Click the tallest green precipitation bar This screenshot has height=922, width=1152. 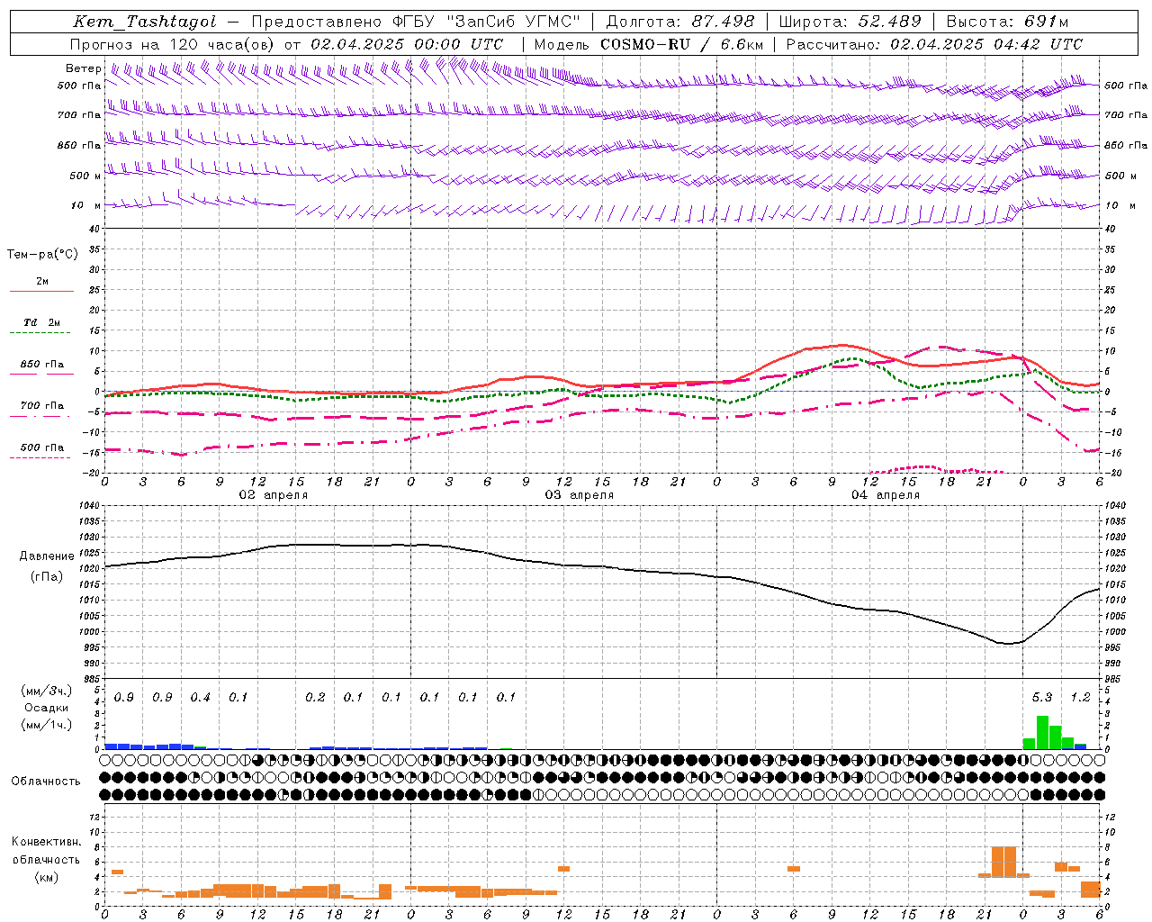pos(1042,733)
